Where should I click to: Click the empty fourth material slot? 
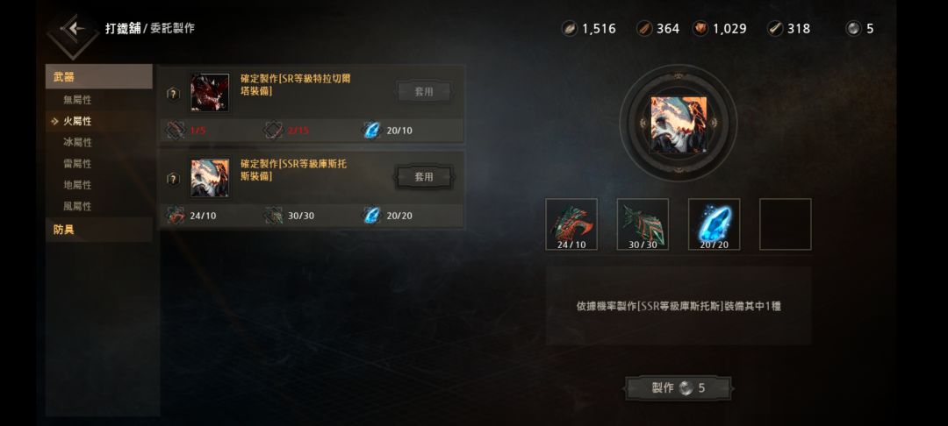click(x=786, y=224)
